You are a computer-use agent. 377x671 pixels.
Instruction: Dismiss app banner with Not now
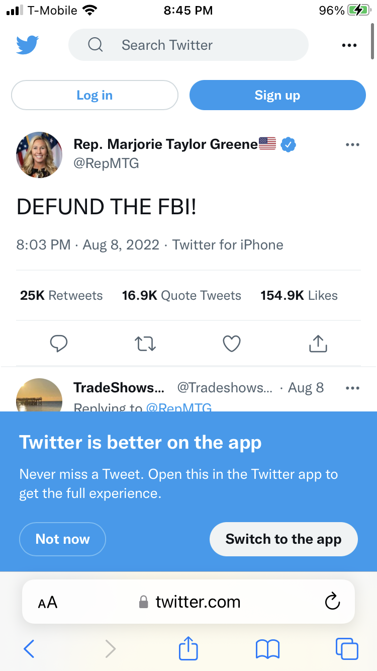(x=62, y=539)
